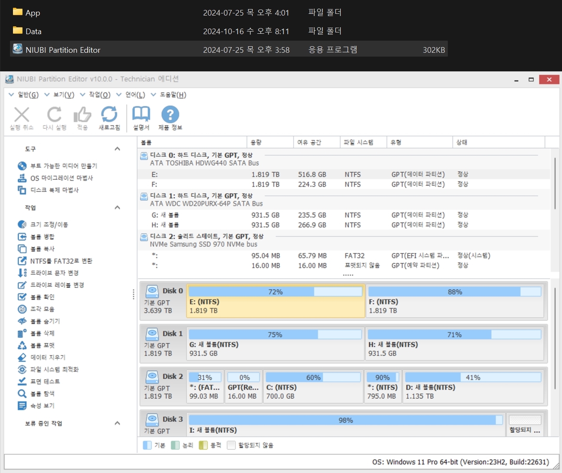
Task: Select the 디스크 0 TOSHIBA header row
Action: pyautogui.click(x=344, y=159)
